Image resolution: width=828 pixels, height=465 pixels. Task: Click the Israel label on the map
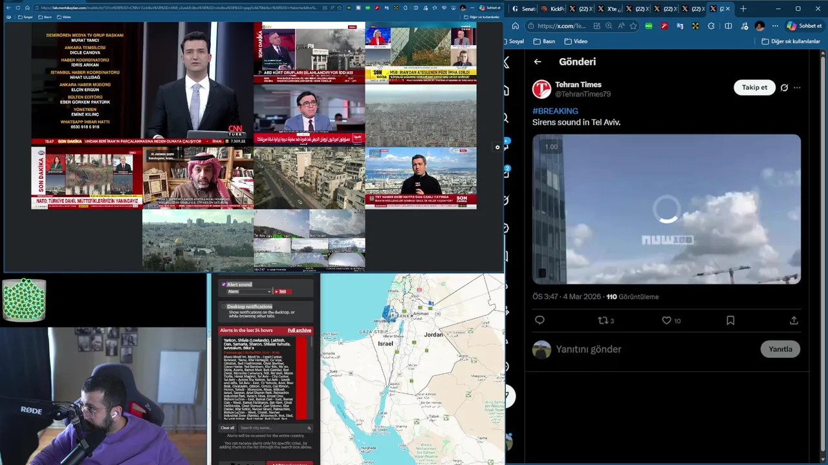point(386,343)
